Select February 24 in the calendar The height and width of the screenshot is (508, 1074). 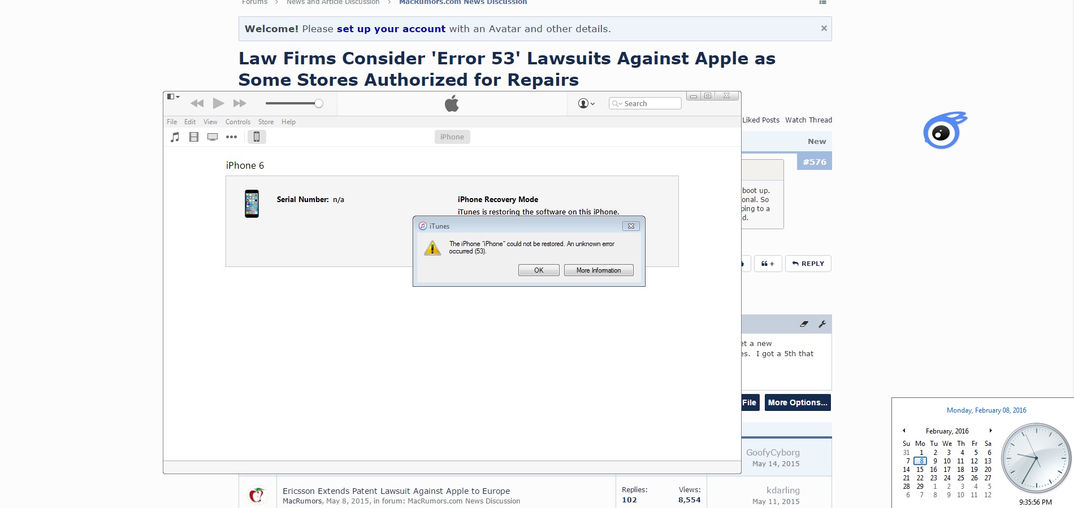(947, 478)
